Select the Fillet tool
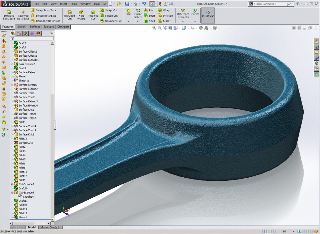320x234 pixels. tap(128, 13)
